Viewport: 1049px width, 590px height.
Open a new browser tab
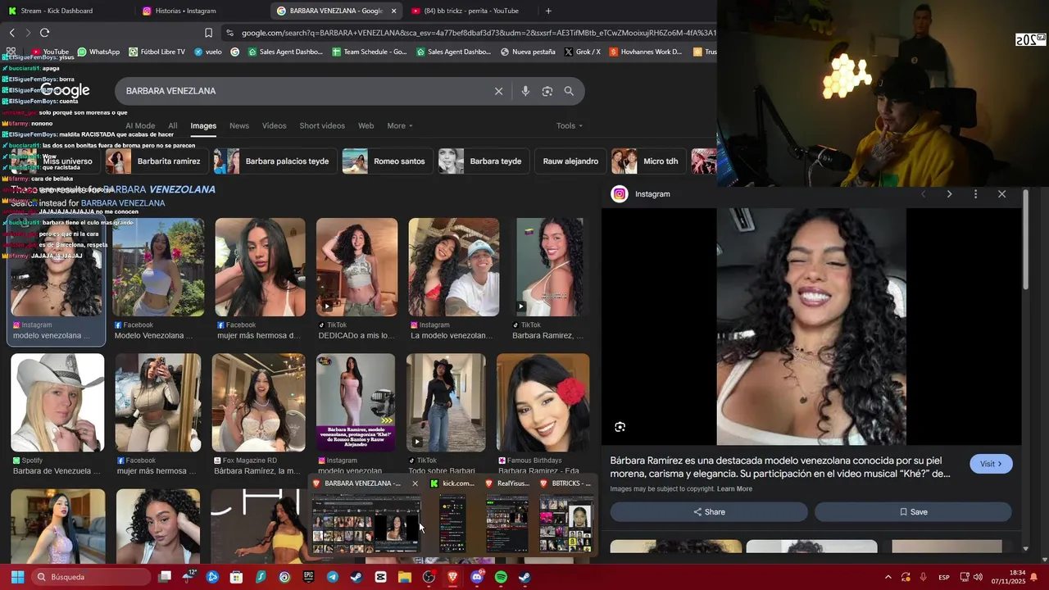tap(548, 11)
